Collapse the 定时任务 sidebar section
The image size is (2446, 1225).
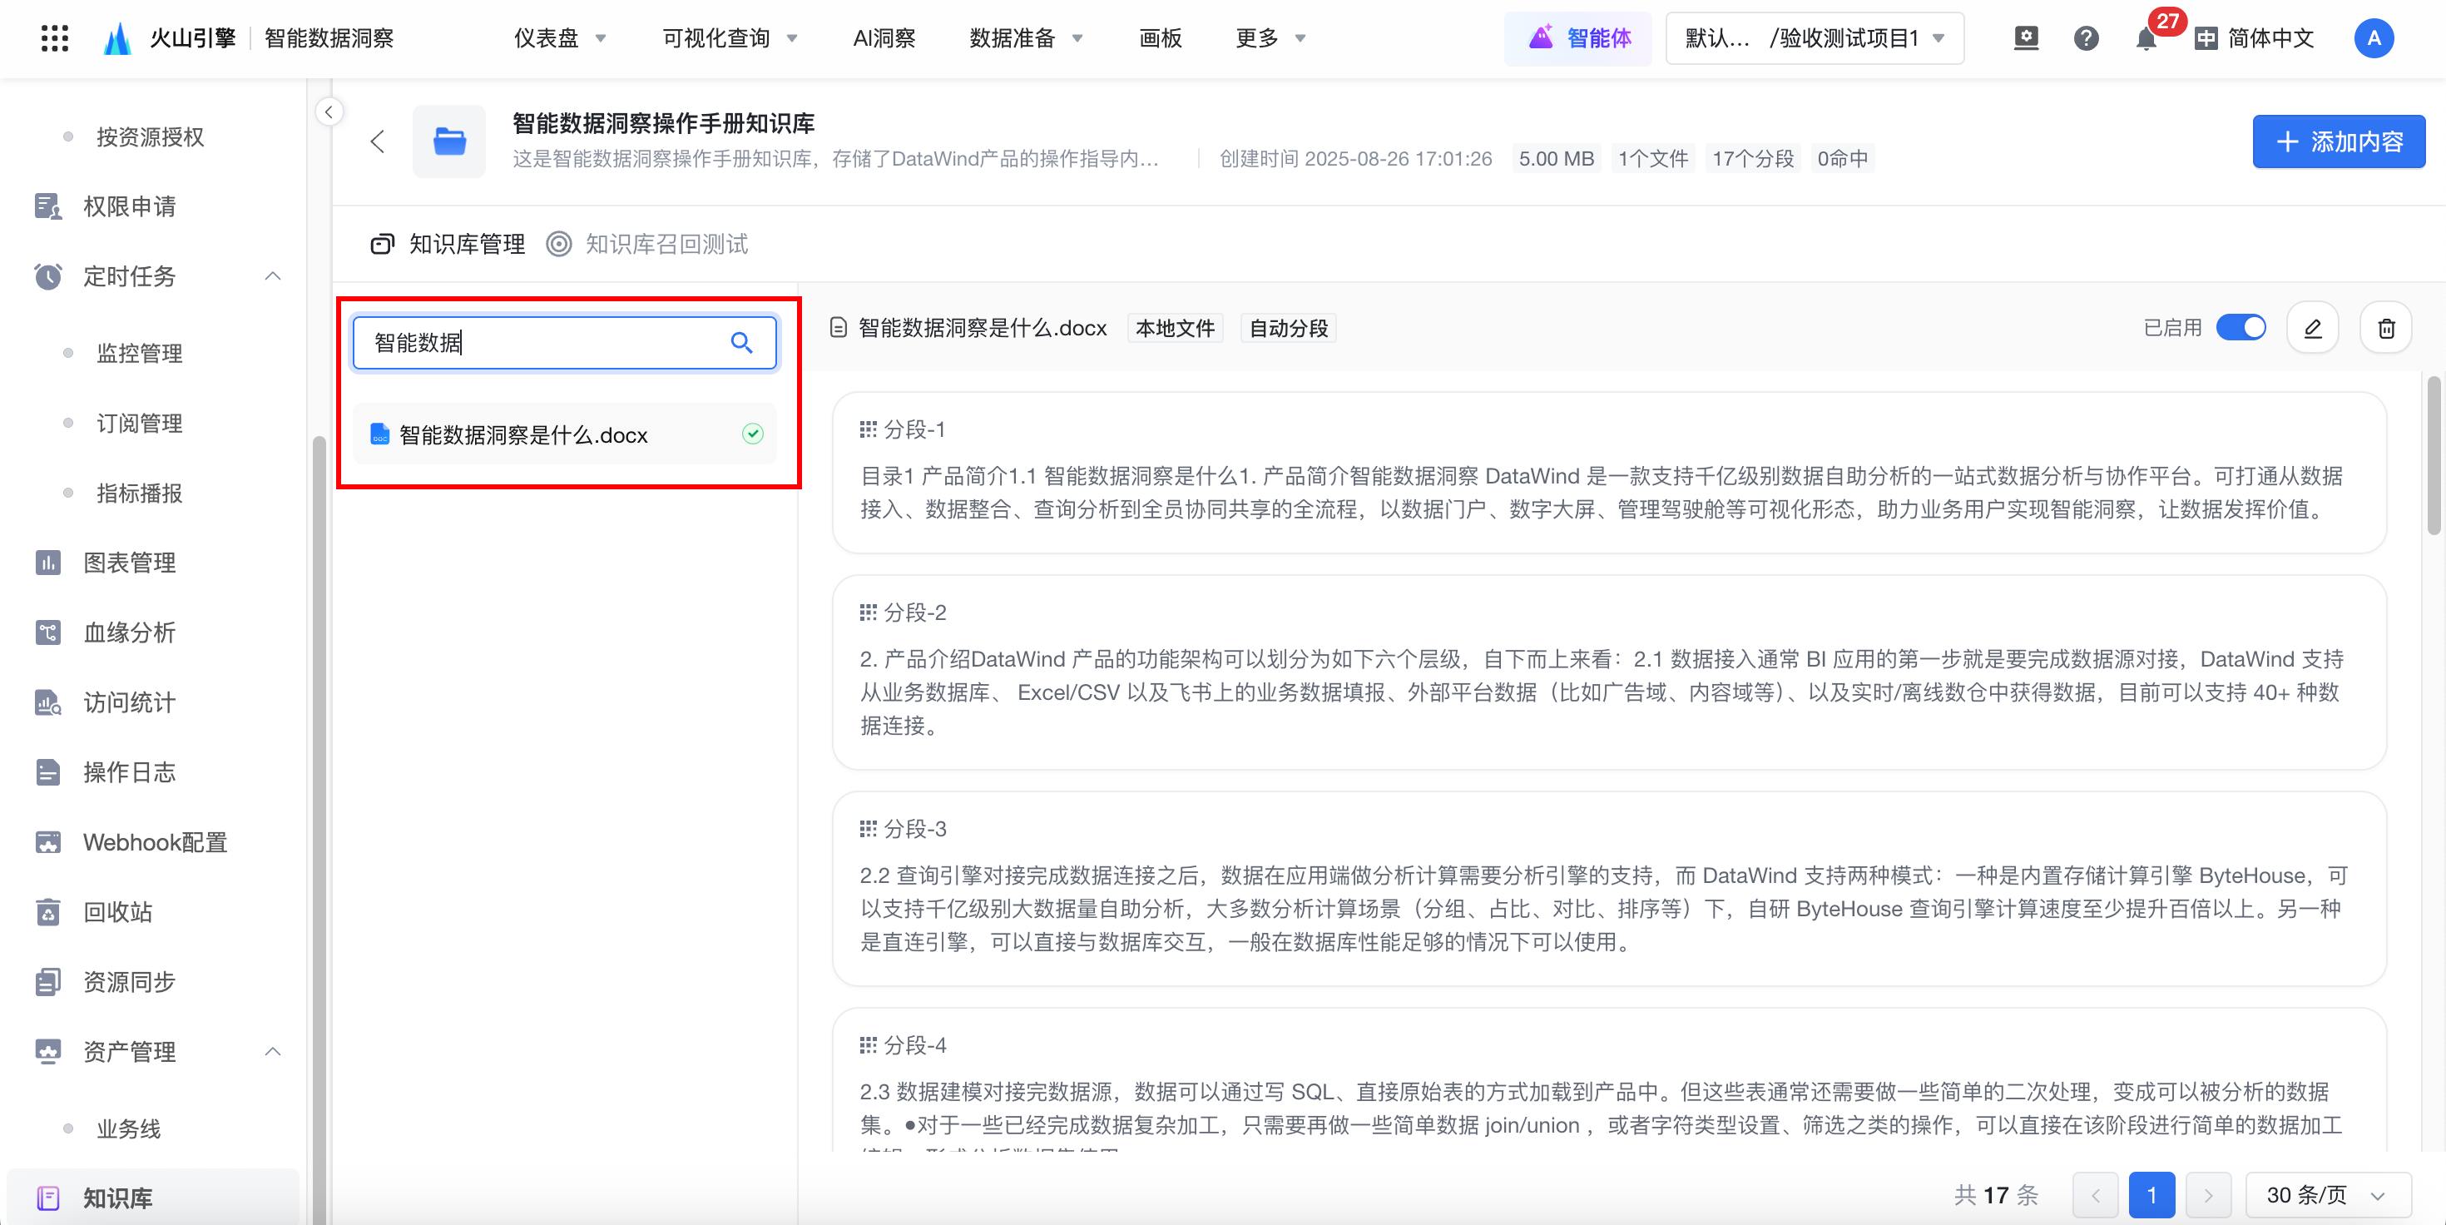[x=273, y=276]
